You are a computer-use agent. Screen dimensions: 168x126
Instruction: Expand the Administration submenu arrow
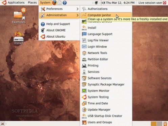tap(78, 15)
